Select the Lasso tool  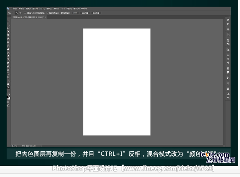tap(8, 28)
